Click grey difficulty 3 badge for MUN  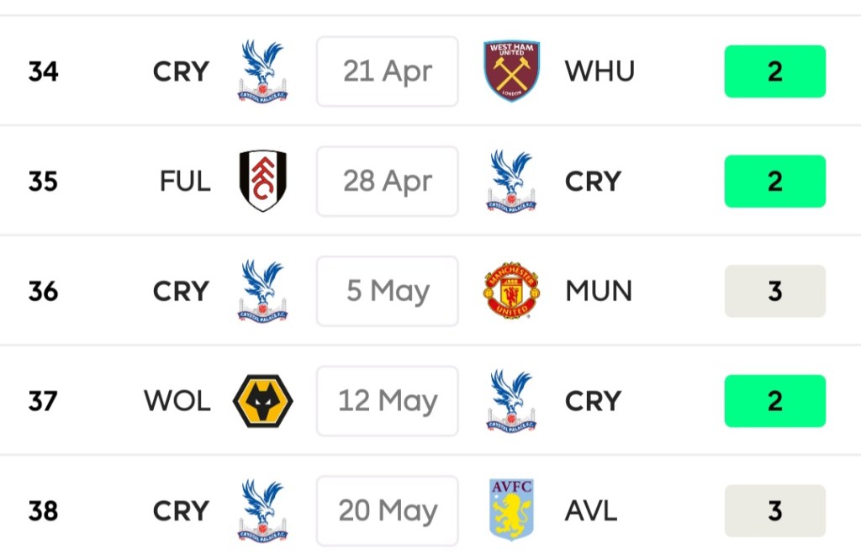pyautogui.click(x=774, y=291)
